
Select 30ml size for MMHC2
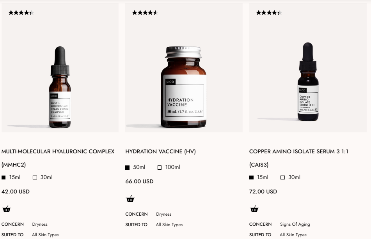click(43, 177)
